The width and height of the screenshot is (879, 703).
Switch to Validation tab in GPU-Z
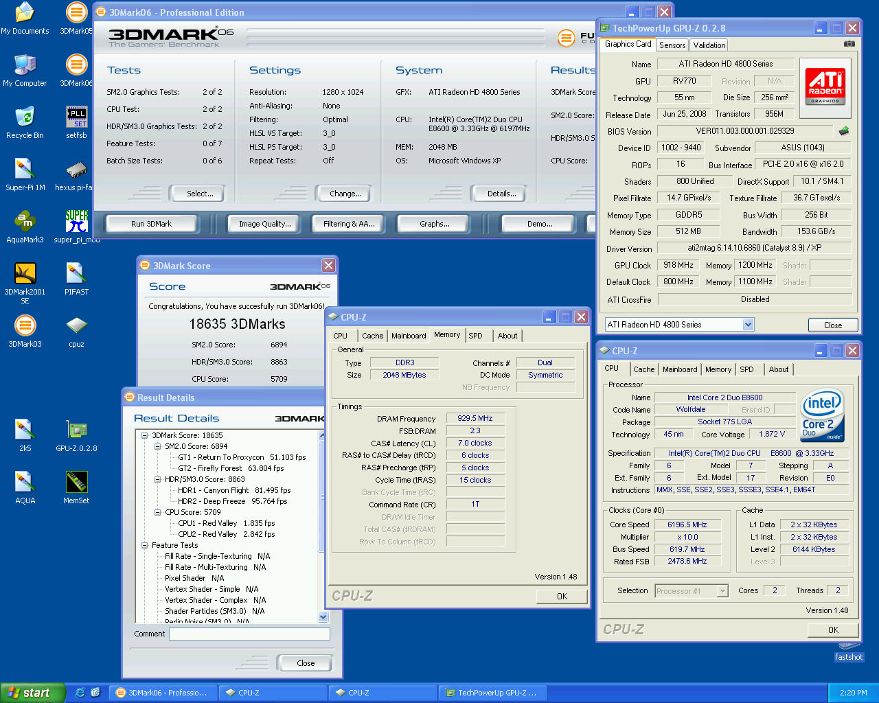[709, 45]
